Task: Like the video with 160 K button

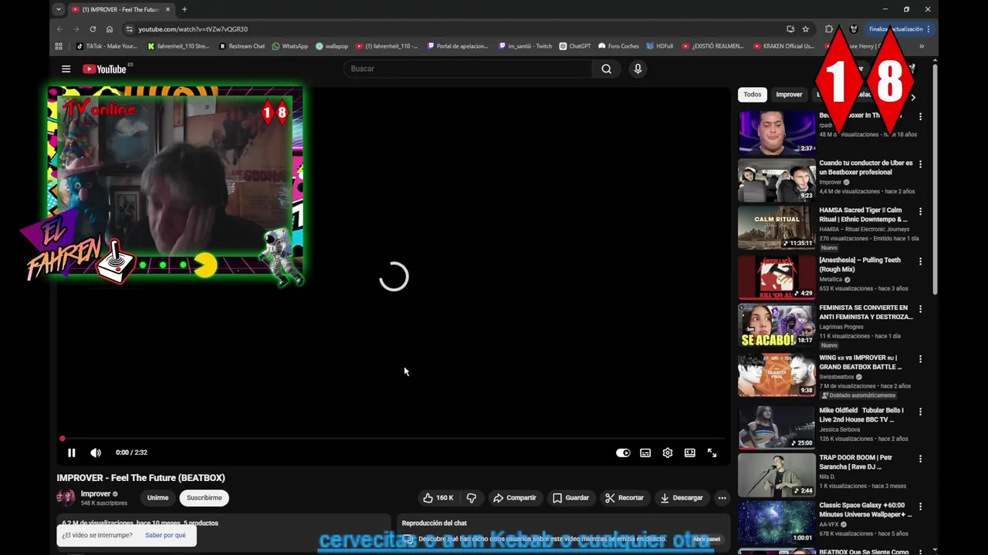Action: 438,498
